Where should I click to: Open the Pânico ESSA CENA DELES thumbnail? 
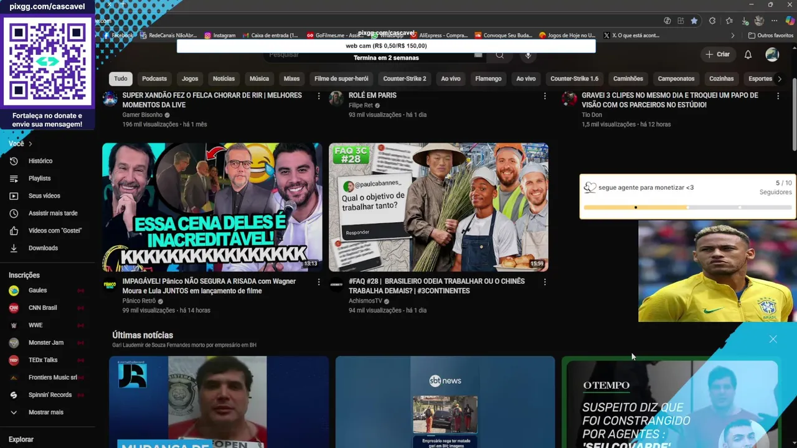click(x=212, y=207)
